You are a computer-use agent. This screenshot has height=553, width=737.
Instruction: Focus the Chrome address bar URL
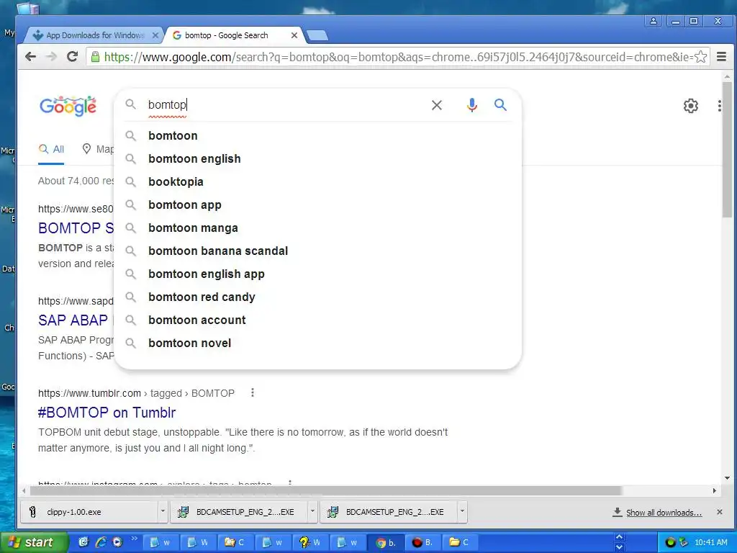coord(397,57)
